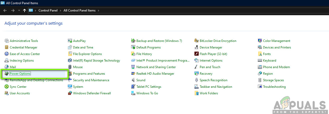Image resolution: width=329 pixels, height=114 pixels.
Task: Open the Recent locations dropdown arrow
Action: [19, 10]
